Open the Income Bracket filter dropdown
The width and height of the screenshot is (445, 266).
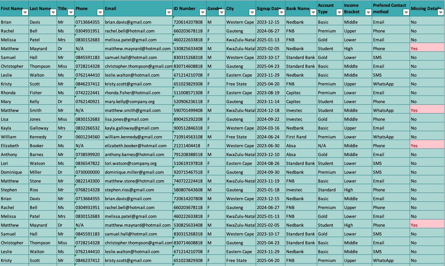tap(368, 12)
